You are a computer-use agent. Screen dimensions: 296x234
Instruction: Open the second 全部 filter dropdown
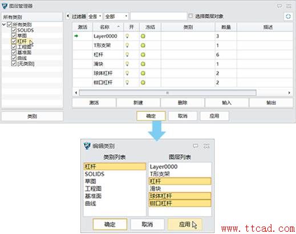pos(116,17)
